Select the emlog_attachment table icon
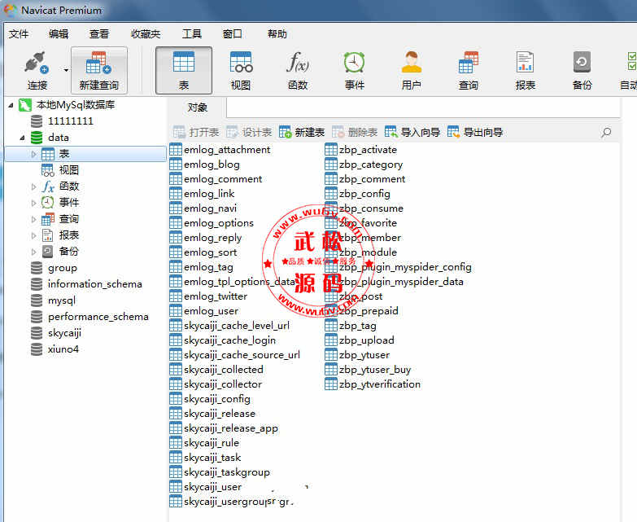The height and width of the screenshot is (522, 637). (x=176, y=150)
